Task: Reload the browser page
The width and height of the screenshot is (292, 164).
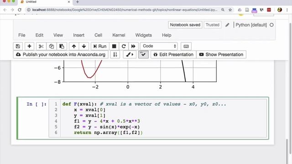Action: tap(20, 10)
